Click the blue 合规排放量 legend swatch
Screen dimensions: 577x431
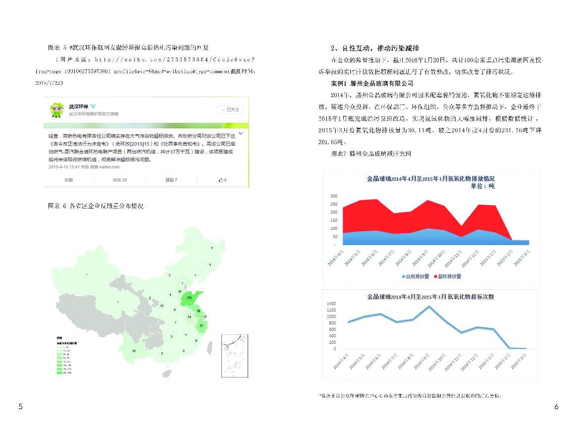(x=404, y=276)
